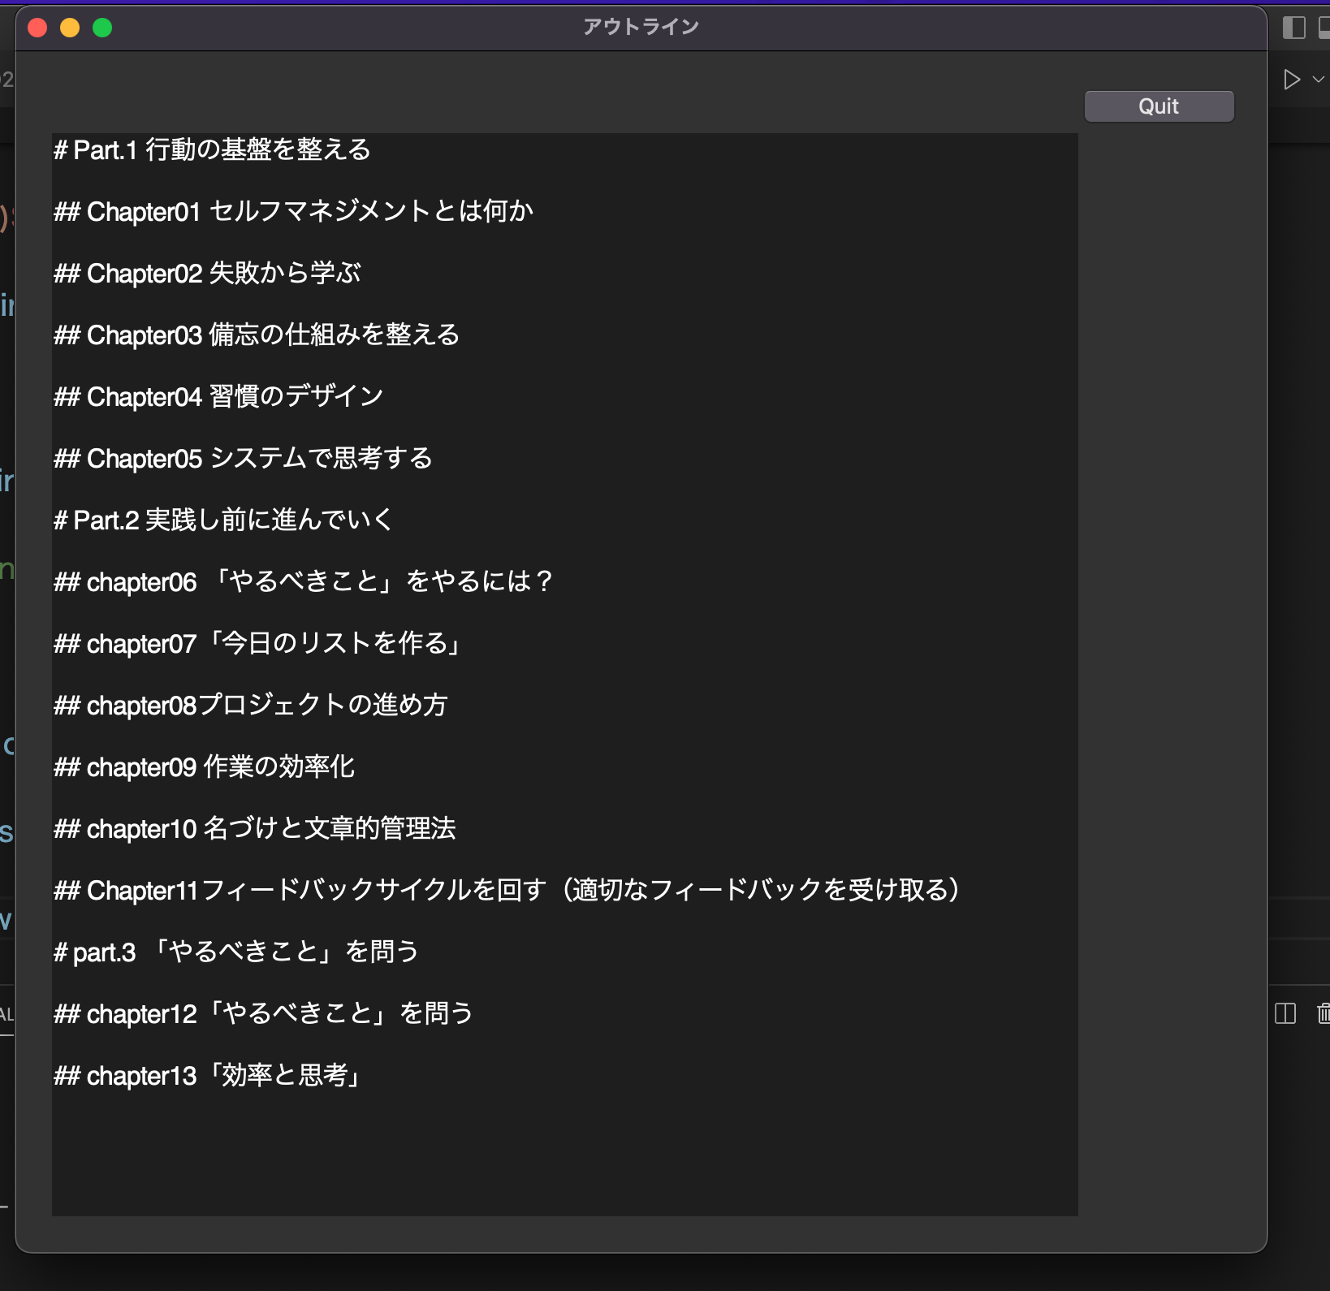Click heading Part.2 実践し前に進んでいく
1330x1291 pixels.
point(222,520)
